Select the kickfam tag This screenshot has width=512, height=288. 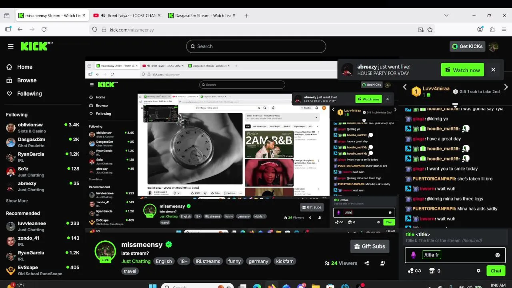point(285,261)
